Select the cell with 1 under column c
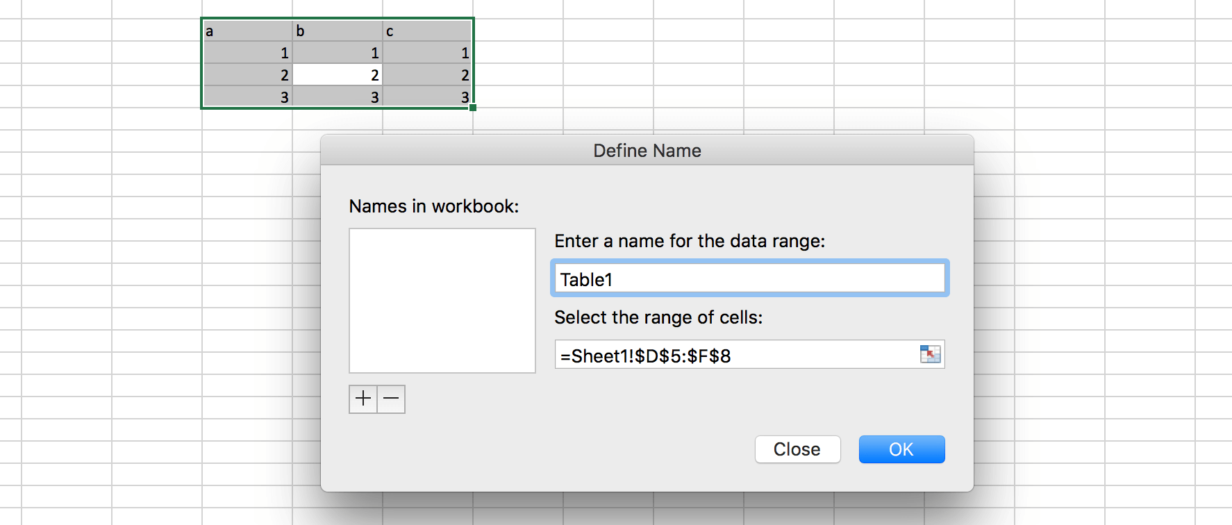Viewport: 1232px width, 525px height. click(428, 53)
